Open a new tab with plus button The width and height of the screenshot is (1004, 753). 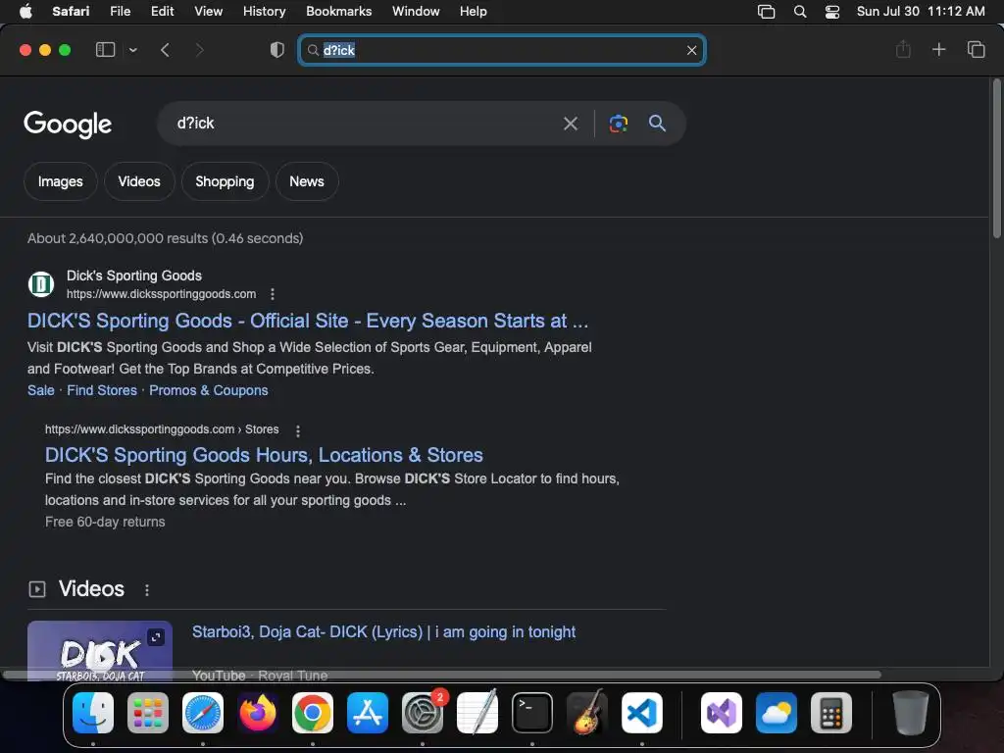coord(938,49)
